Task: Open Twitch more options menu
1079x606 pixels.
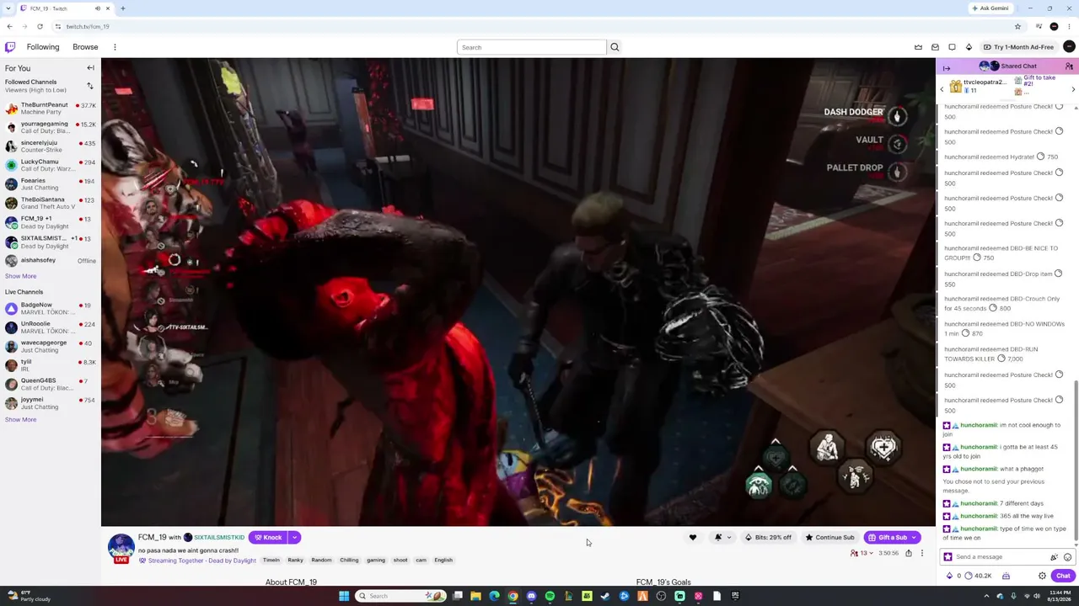Action: pos(115,47)
